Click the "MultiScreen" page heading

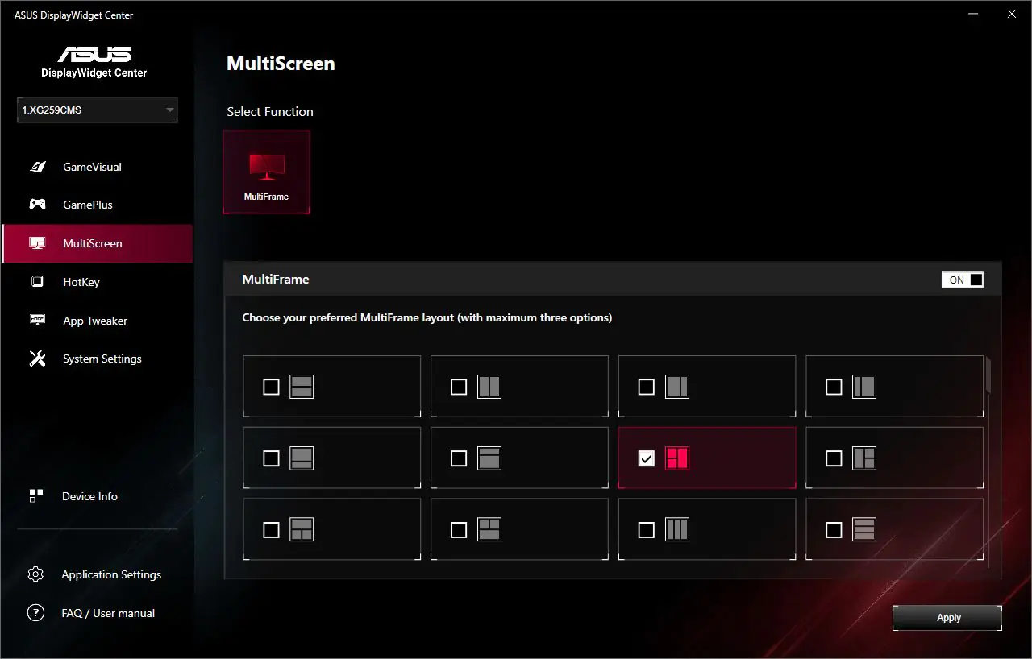[281, 64]
